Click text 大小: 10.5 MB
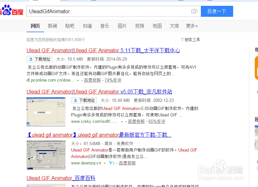 pyautogui.click(x=69, y=59)
